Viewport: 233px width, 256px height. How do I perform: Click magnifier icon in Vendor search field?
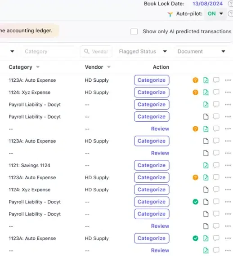[87, 52]
